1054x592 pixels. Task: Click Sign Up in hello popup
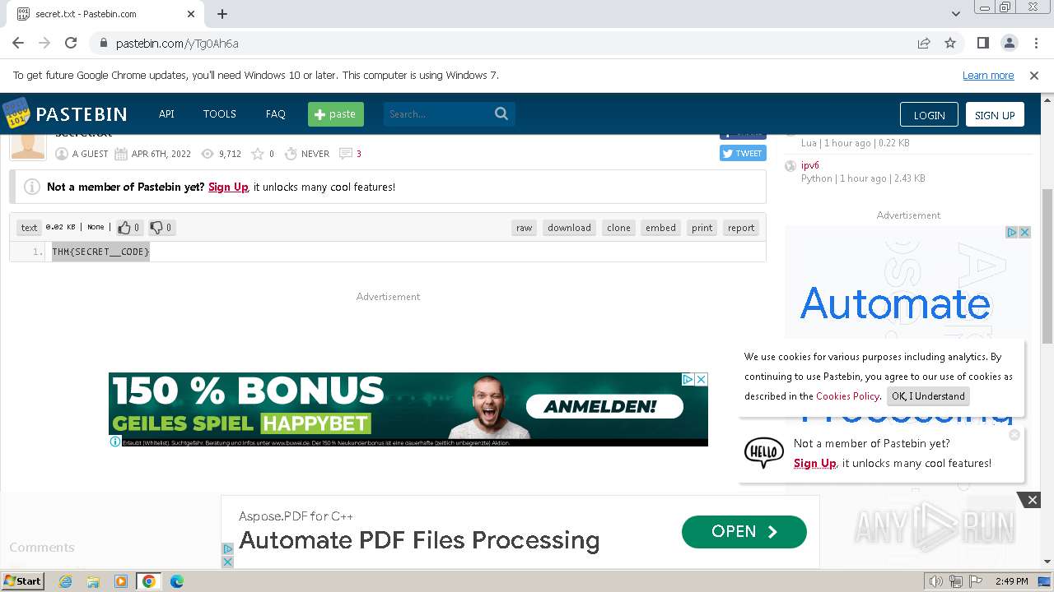(815, 463)
